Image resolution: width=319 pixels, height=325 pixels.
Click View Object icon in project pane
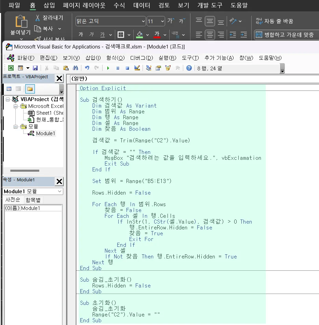18,89
